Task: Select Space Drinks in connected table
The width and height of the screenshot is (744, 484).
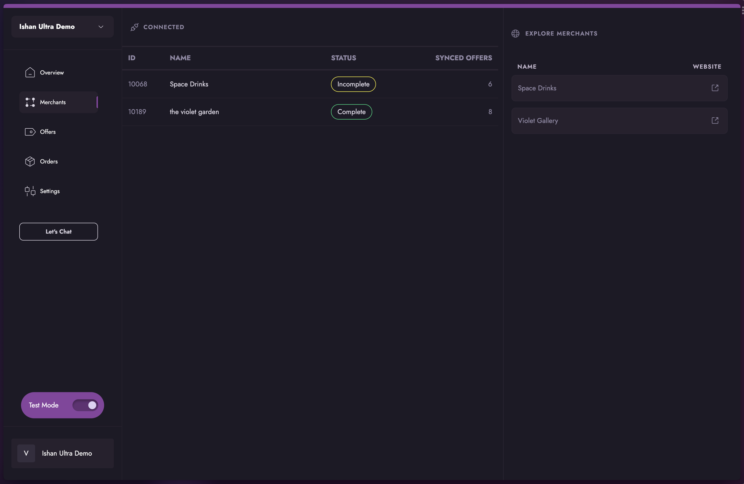Action: point(189,84)
